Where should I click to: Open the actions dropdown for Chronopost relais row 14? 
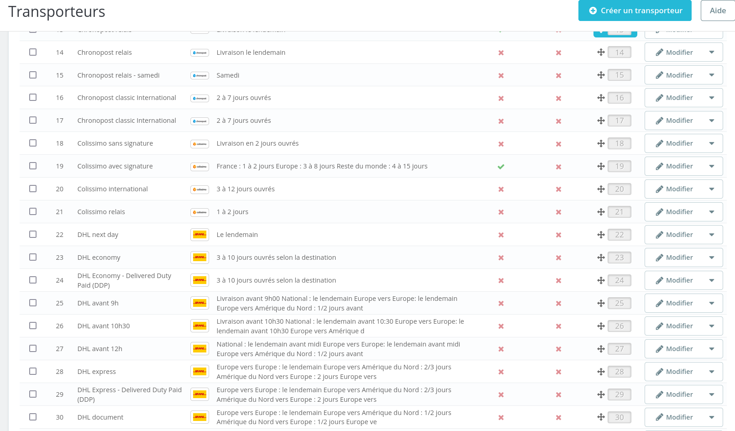click(712, 52)
